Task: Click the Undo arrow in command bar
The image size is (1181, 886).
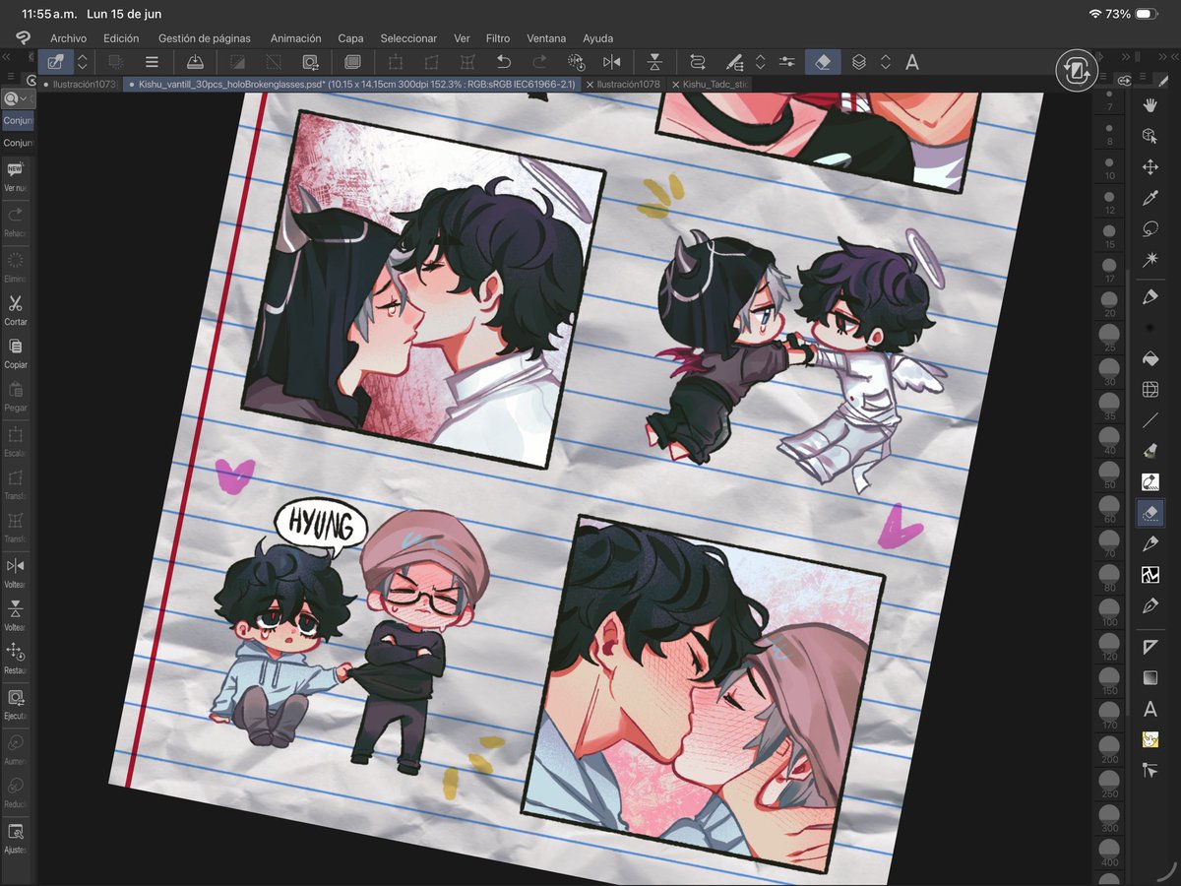Action: click(504, 62)
